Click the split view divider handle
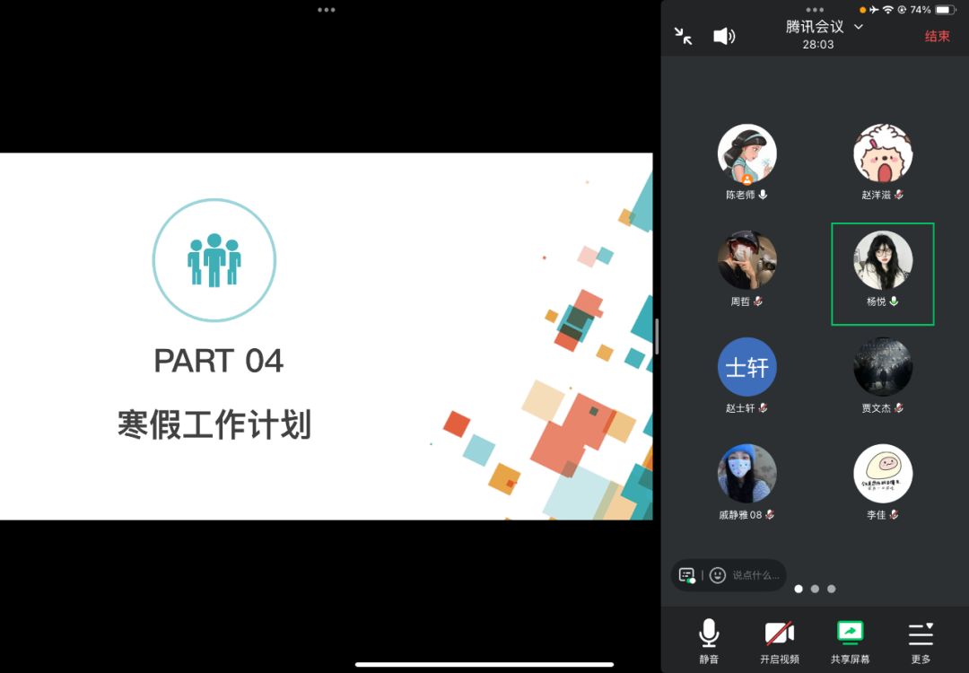 [x=657, y=336]
